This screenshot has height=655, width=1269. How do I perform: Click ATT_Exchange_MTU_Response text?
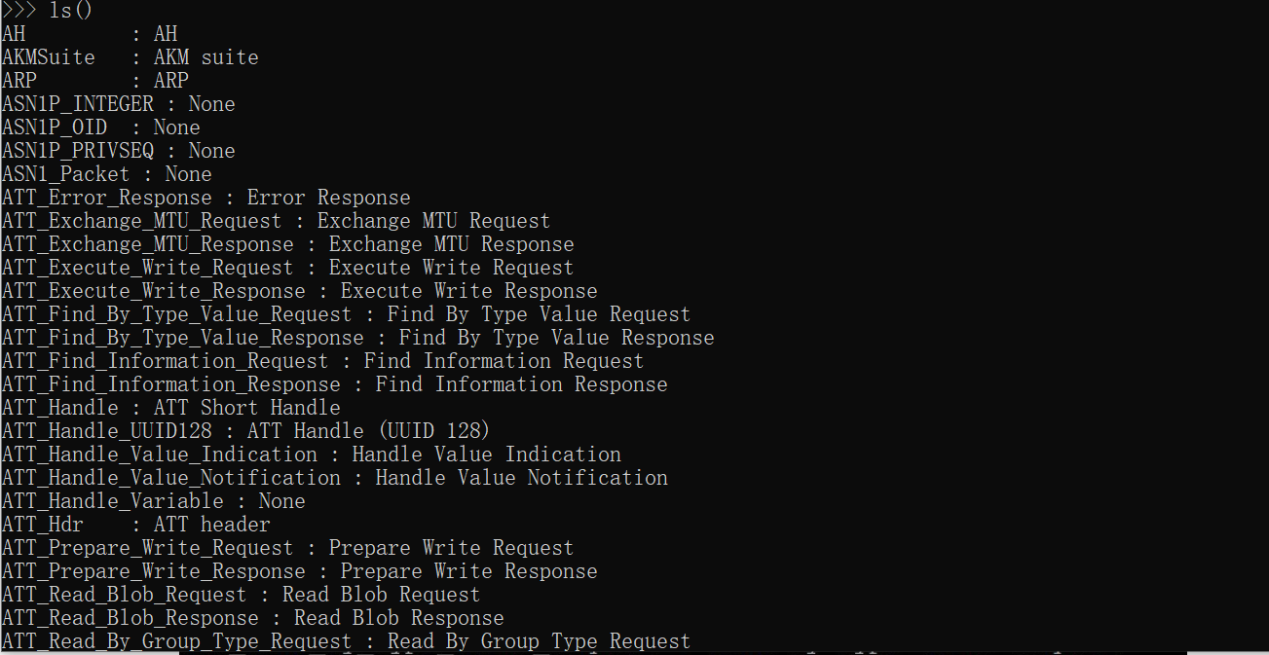[148, 244]
